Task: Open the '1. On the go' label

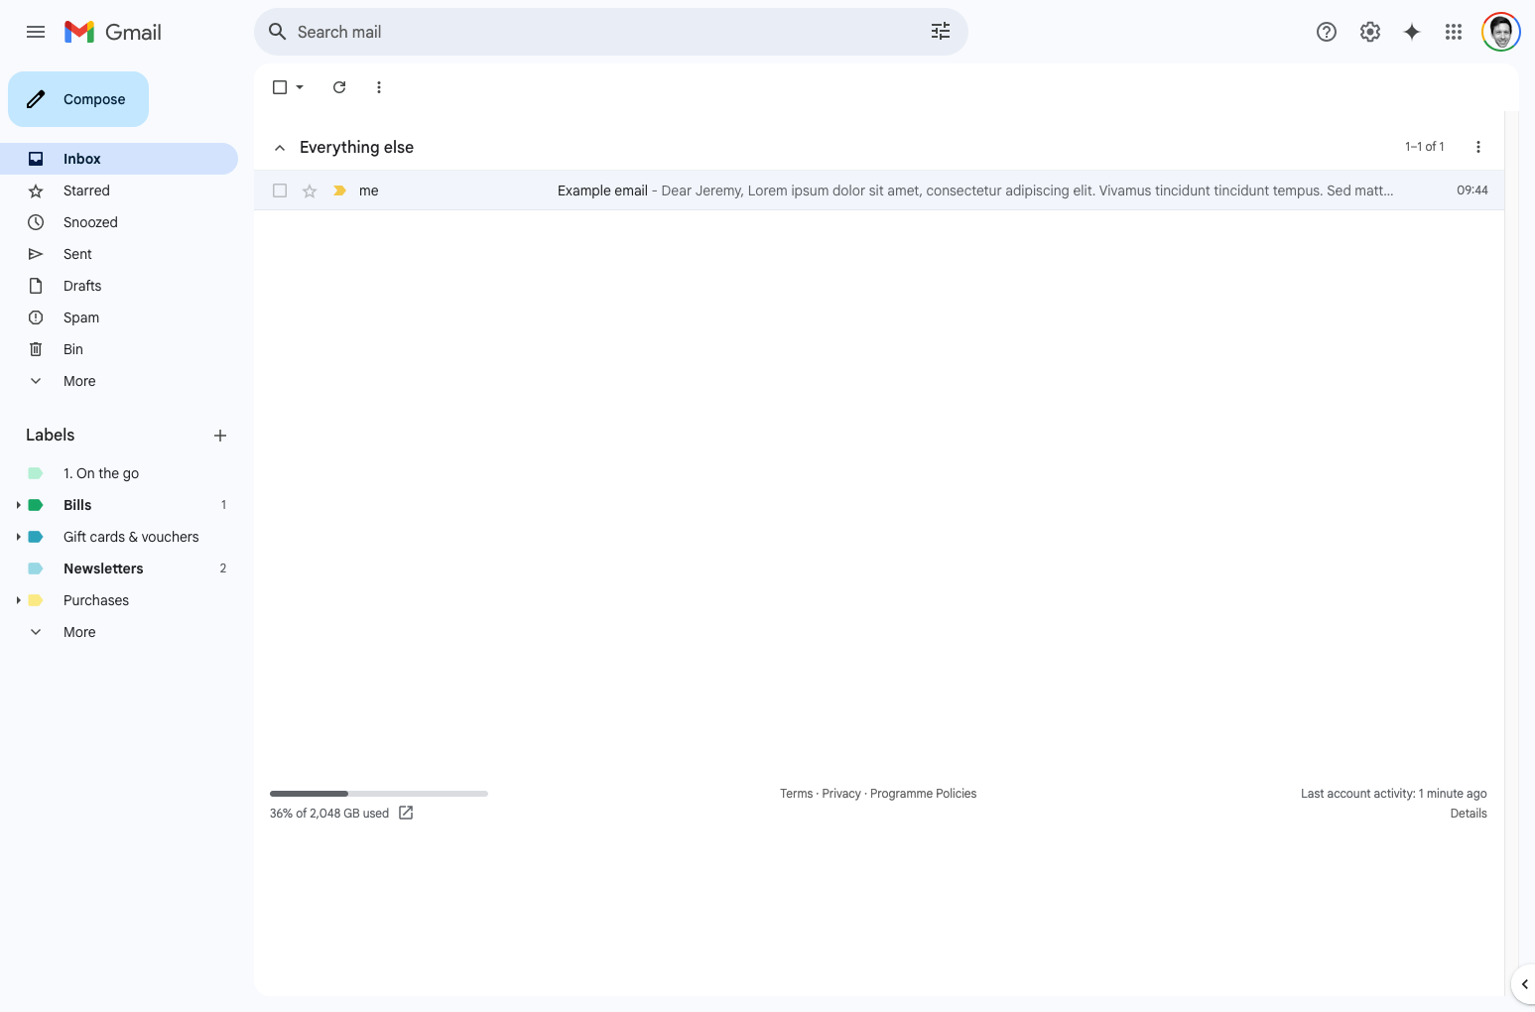Action: click(x=119, y=473)
